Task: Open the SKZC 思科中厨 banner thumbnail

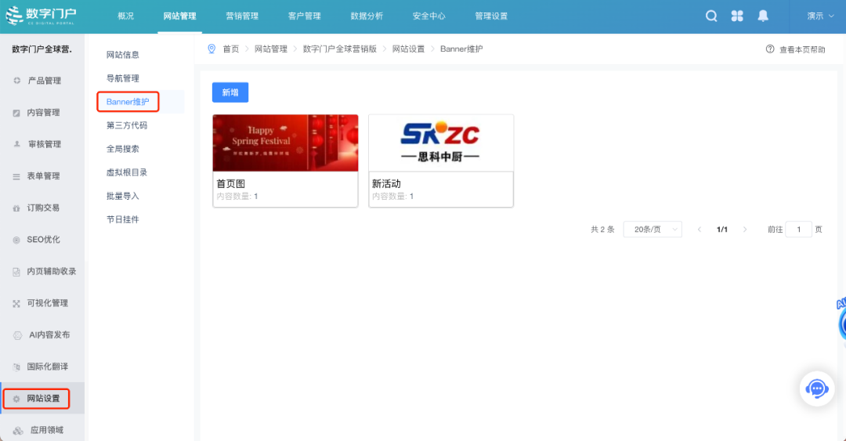Action: (441, 143)
